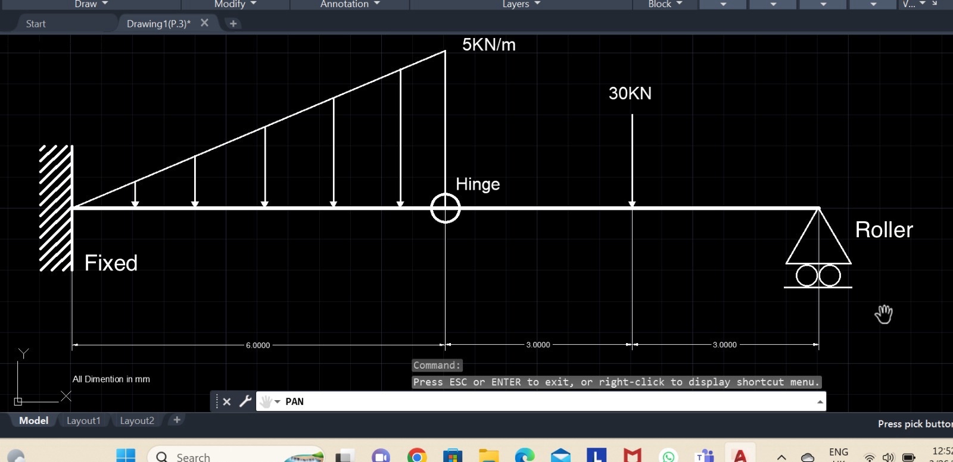Open recent commands dropdown with hand icon
The width and height of the screenshot is (953, 462).
[270, 402]
